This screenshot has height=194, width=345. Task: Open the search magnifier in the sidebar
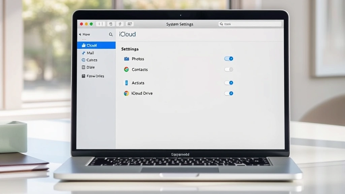click(111, 34)
